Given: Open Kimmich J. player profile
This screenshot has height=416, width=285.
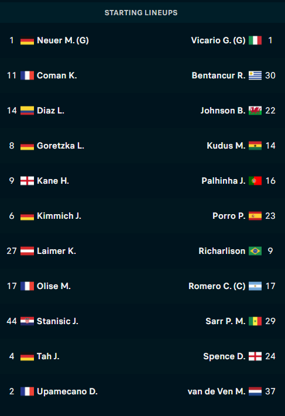Looking at the screenshot, I should point(59,216).
